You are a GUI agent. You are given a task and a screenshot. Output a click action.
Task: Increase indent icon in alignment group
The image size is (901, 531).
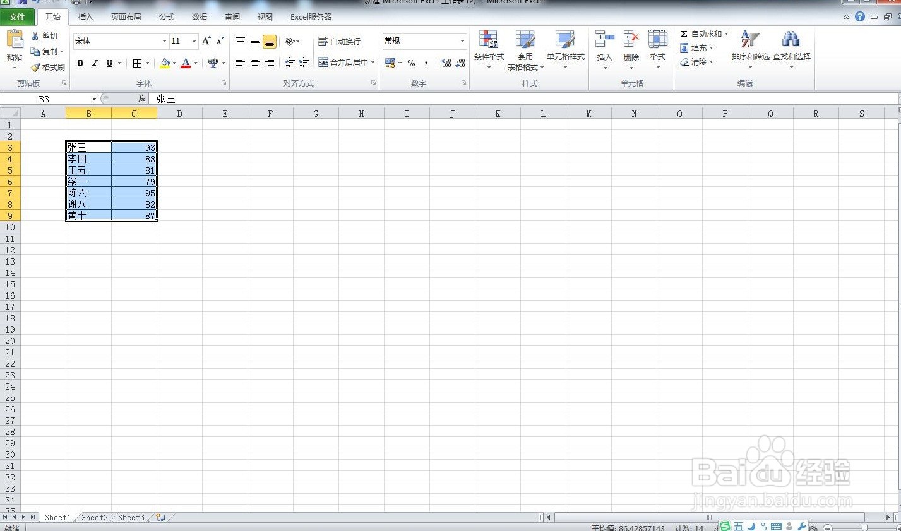pyautogui.click(x=304, y=63)
